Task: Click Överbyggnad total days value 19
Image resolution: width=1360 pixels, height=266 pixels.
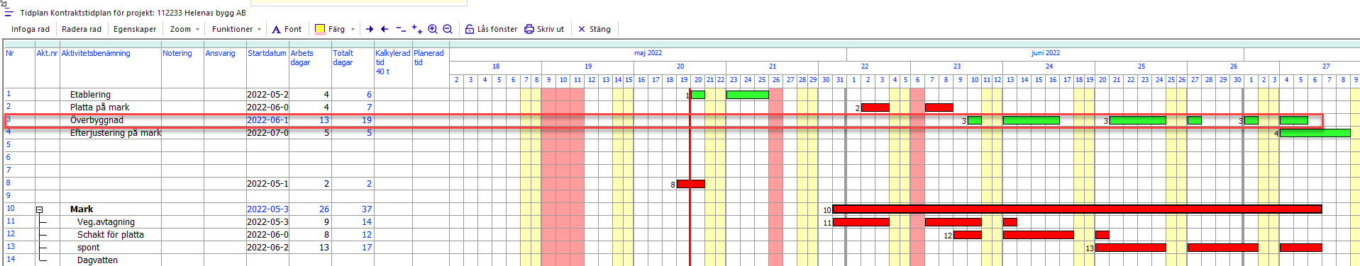Action: pos(367,120)
